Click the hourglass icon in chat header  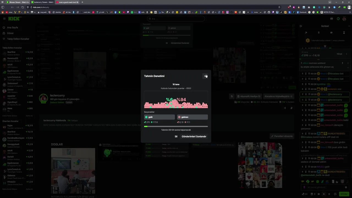(x=344, y=33)
